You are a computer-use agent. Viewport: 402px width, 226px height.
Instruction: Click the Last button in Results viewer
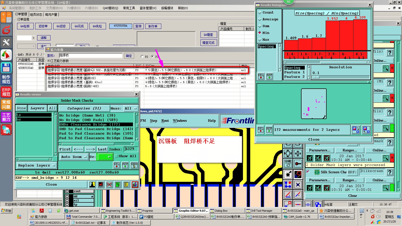tap(102, 149)
